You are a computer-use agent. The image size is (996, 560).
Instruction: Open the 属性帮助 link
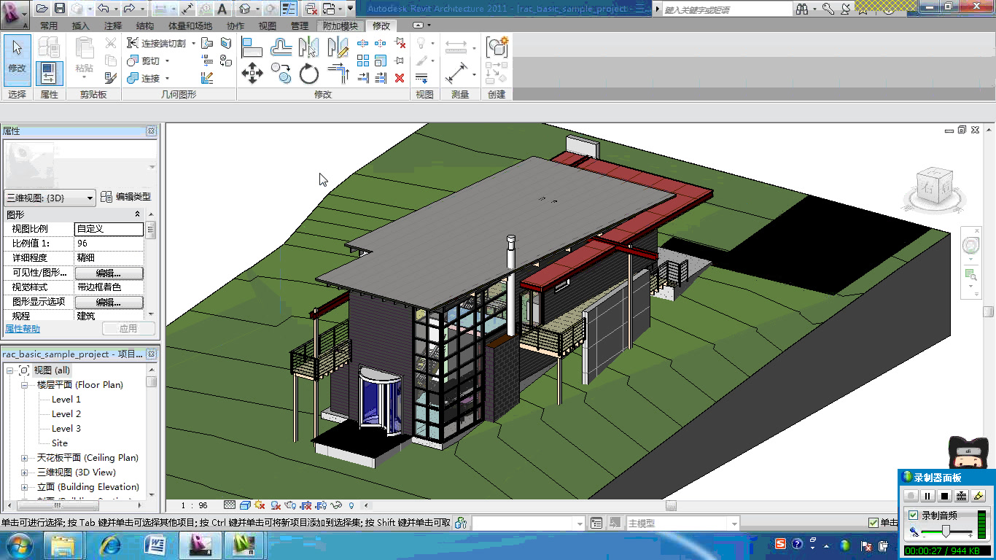click(x=23, y=329)
